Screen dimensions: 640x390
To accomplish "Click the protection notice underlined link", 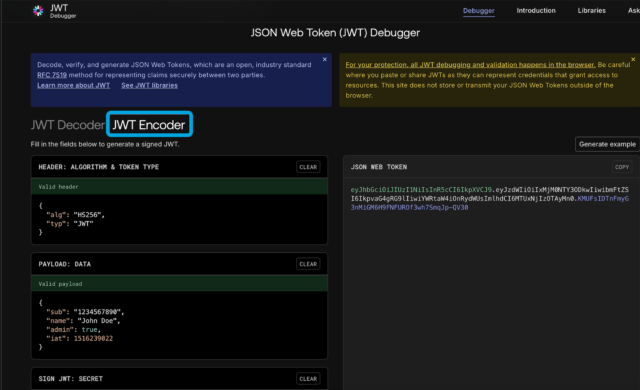I will pos(470,65).
